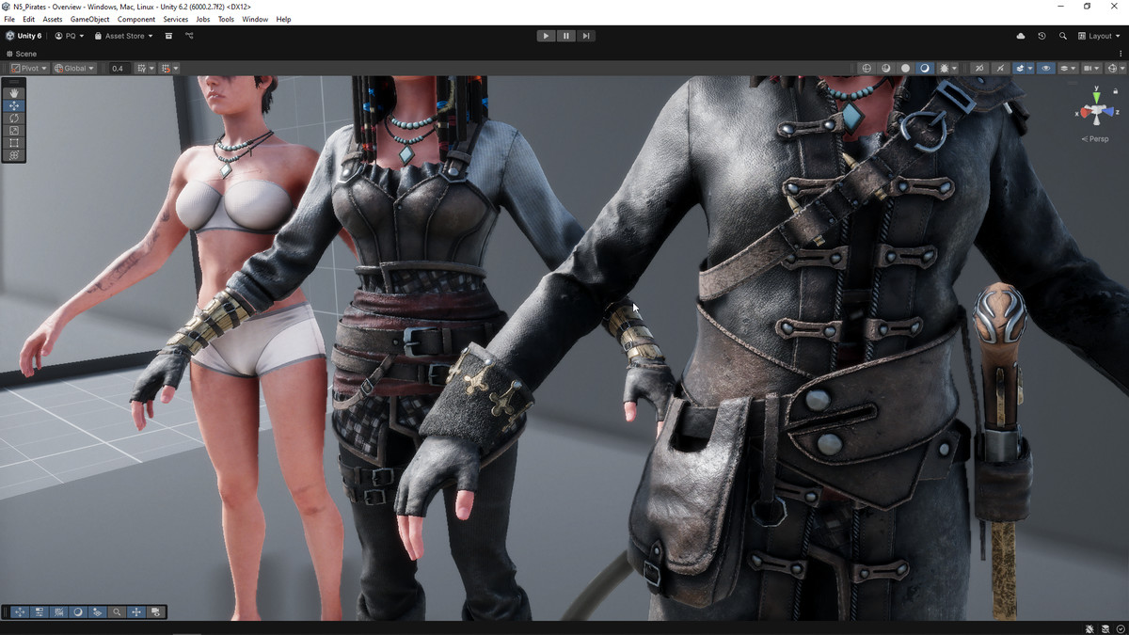The height and width of the screenshot is (635, 1129).
Task: Open the Pivot handle position dropdown
Action: pyautogui.click(x=28, y=69)
